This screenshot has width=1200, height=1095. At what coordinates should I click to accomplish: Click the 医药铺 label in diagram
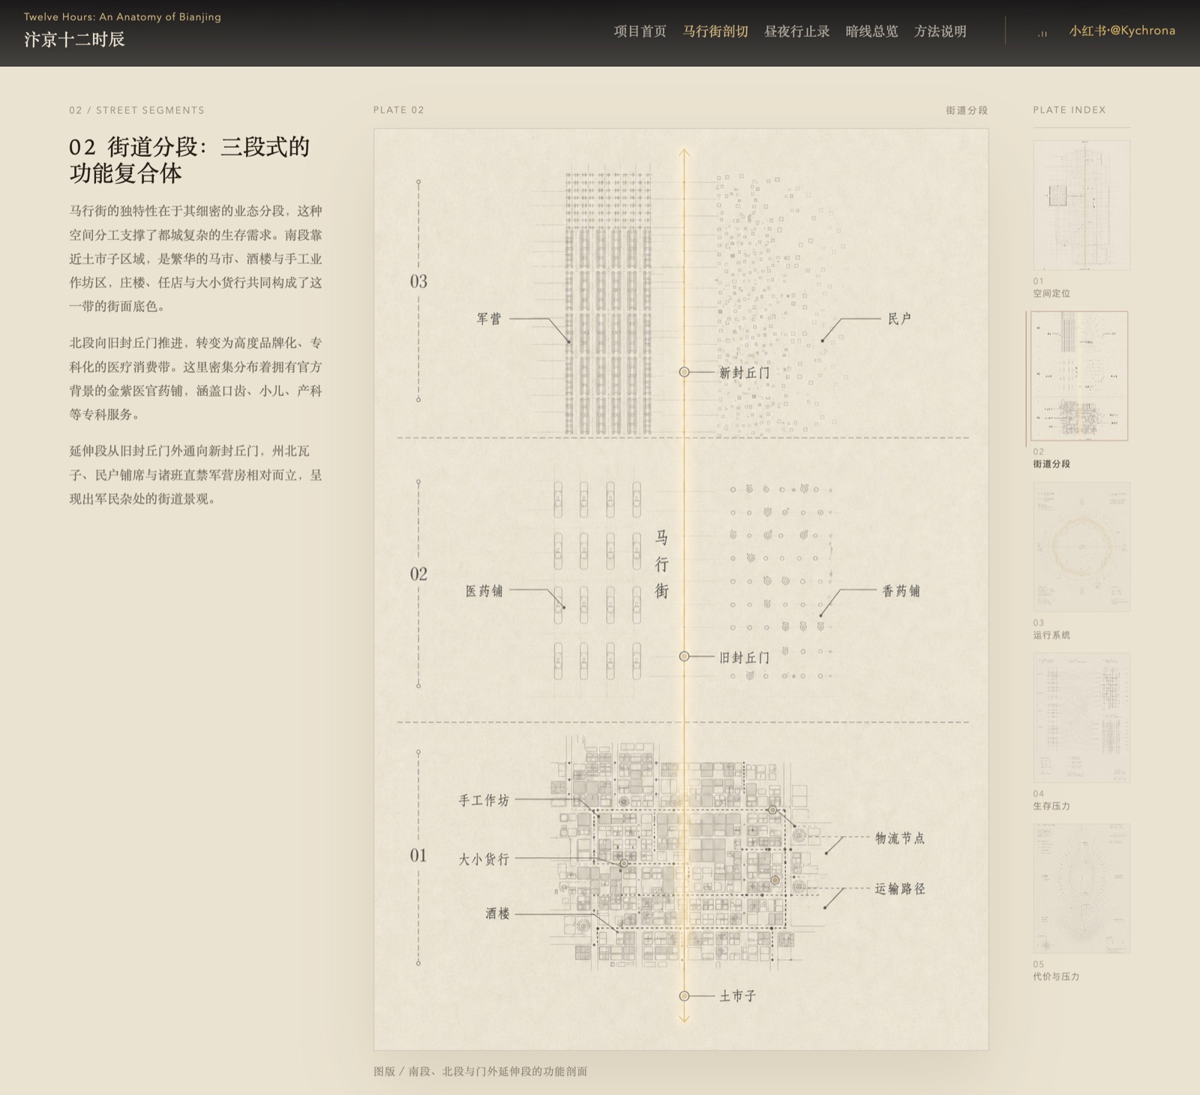point(484,591)
